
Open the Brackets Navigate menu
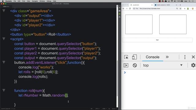pos(35,1)
